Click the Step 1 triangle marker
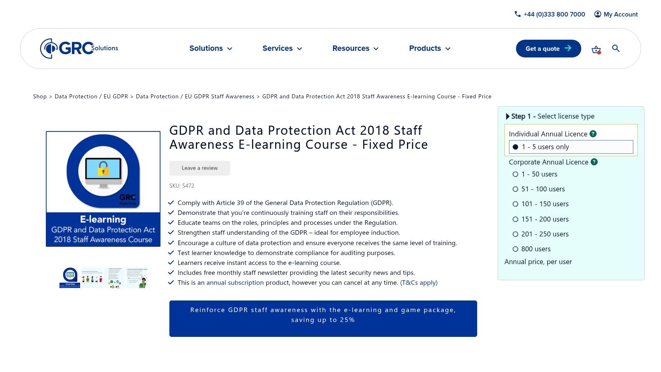Image resolution: width=661 pixels, height=372 pixels. [508, 116]
